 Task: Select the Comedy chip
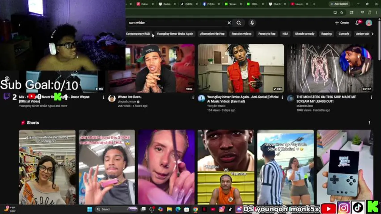344,34
